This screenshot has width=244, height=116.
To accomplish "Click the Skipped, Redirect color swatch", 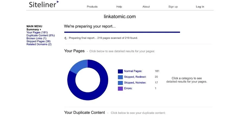I will click(120, 77).
